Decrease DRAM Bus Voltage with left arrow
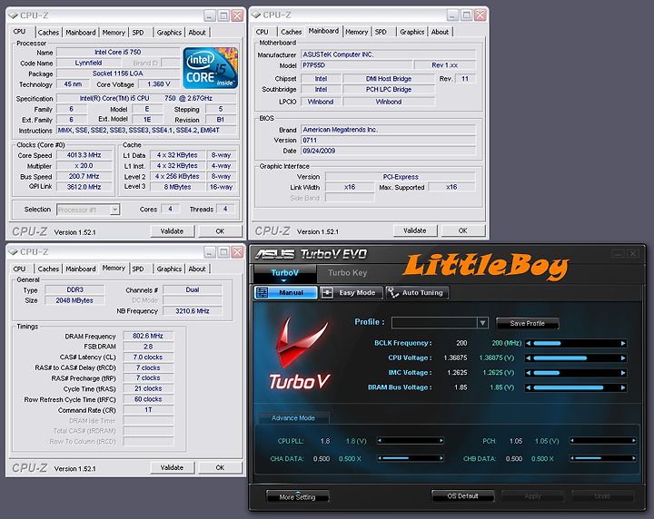The height and width of the screenshot is (519, 654). [529, 387]
